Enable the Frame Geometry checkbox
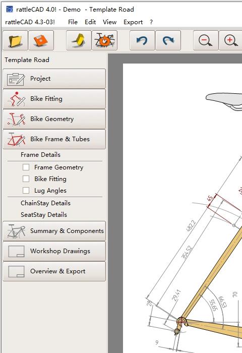This screenshot has height=353, width=242. 26,167
